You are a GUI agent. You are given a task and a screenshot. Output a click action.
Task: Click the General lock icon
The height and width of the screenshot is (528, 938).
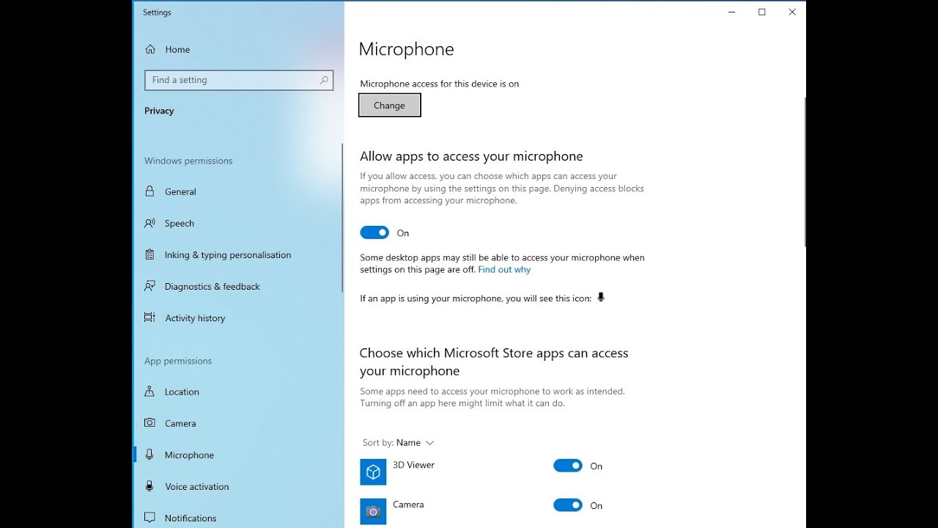149,191
